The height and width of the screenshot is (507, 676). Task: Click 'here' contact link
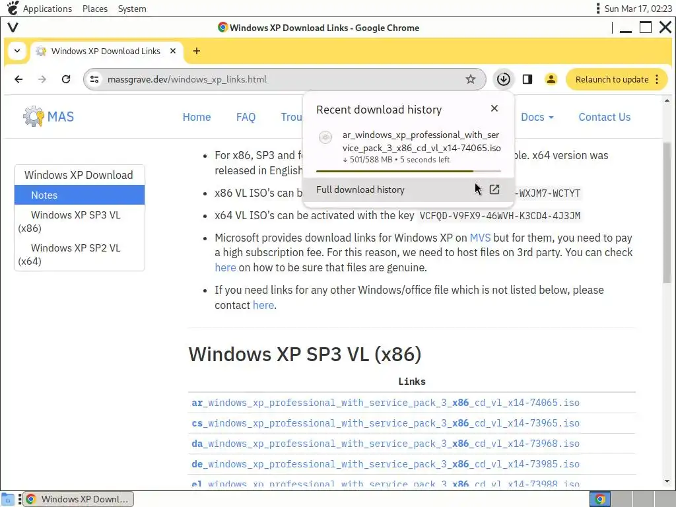pyautogui.click(x=263, y=305)
